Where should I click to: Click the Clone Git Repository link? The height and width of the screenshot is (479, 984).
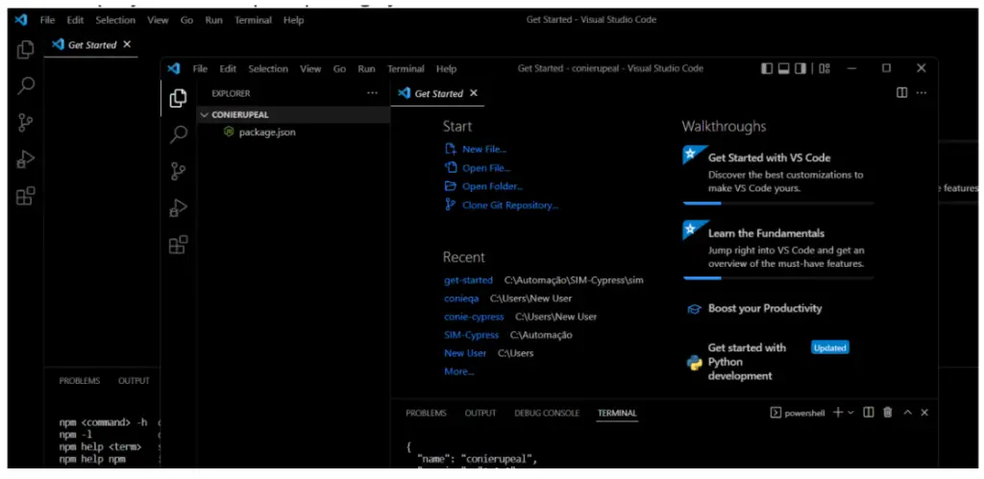(509, 205)
